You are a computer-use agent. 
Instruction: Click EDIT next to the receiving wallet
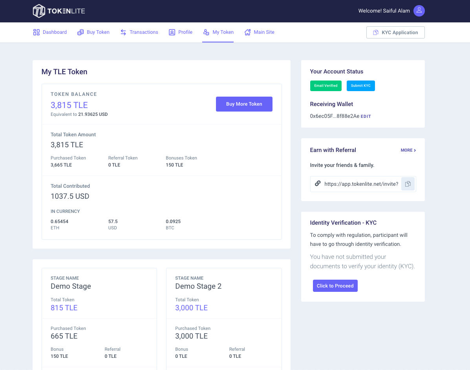366,116
